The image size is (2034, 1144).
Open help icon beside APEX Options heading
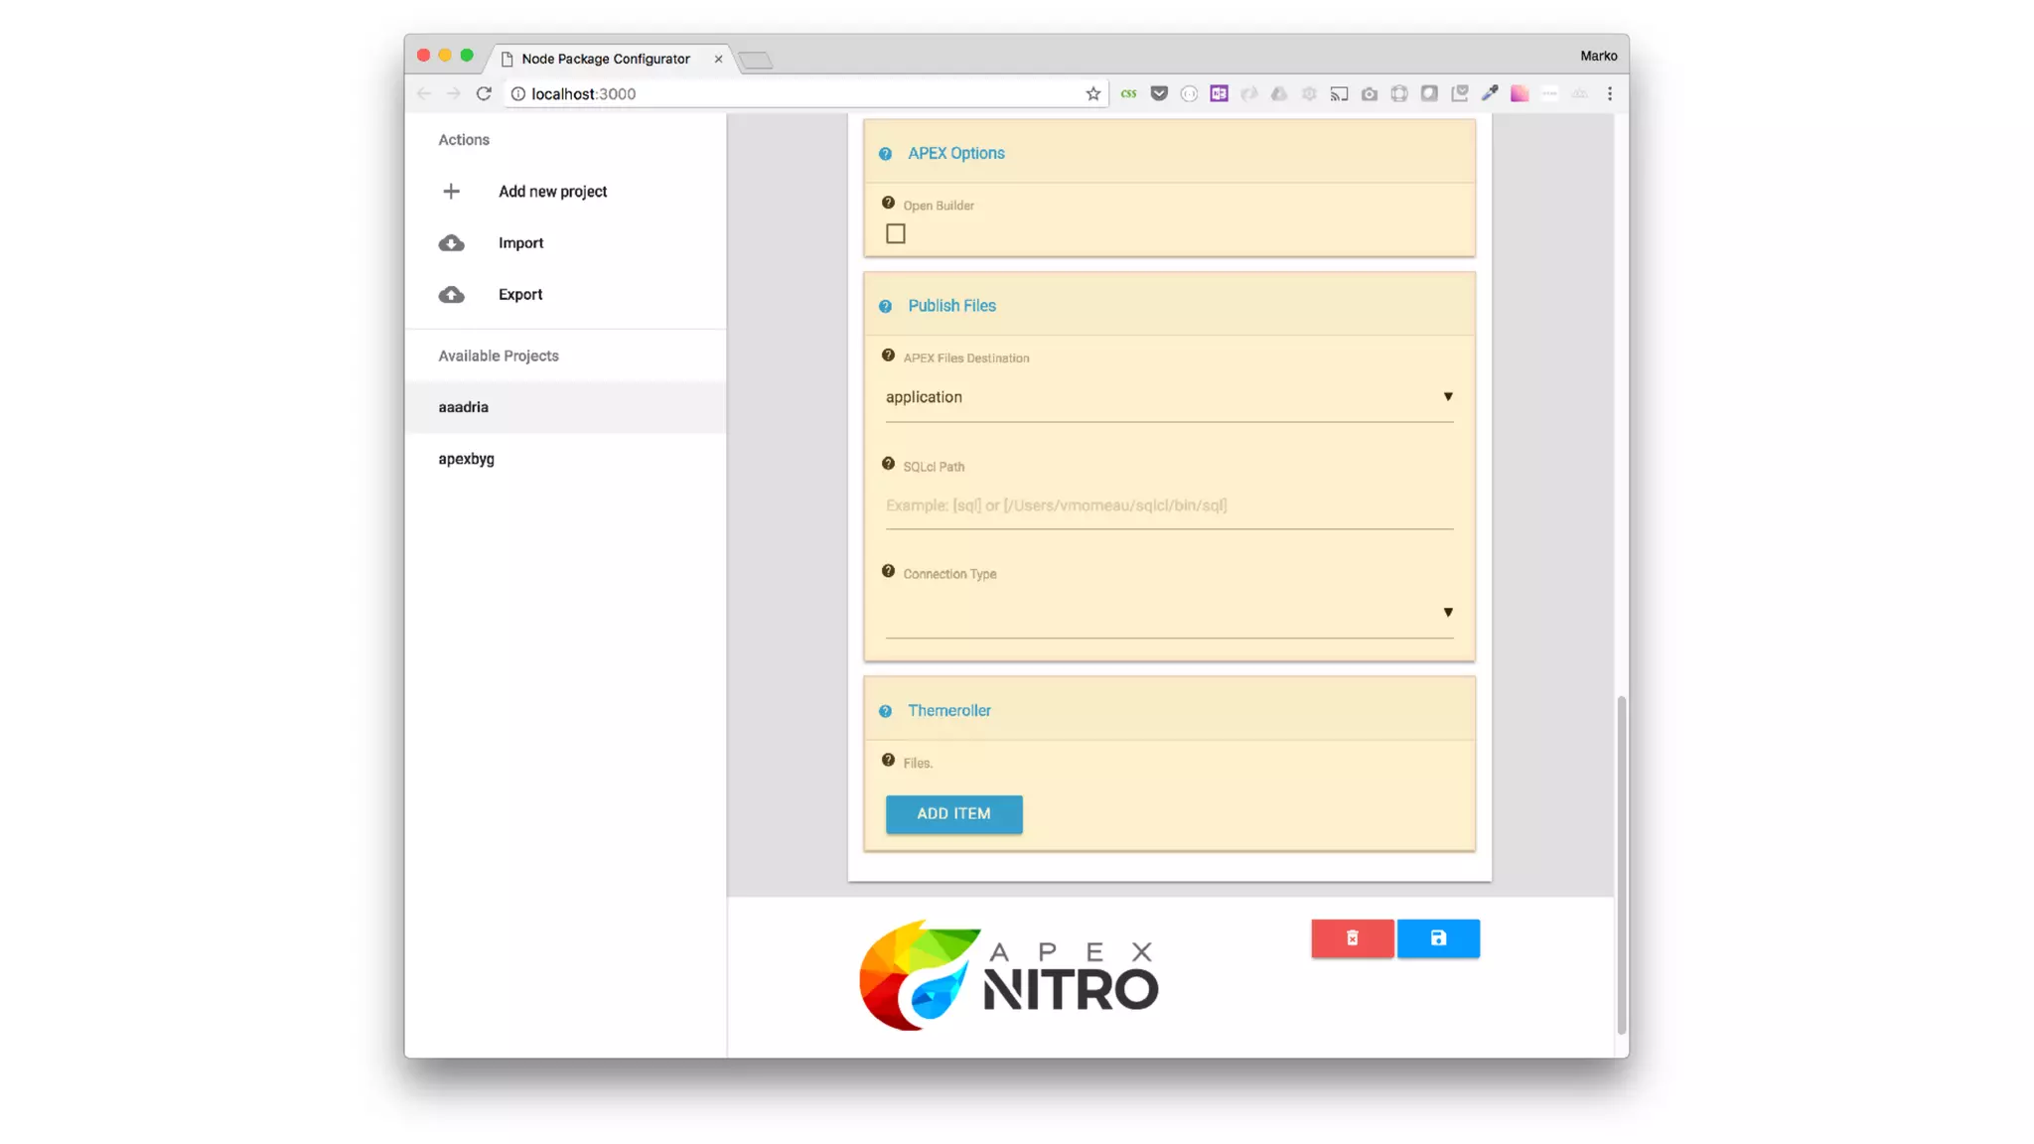(885, 154)
